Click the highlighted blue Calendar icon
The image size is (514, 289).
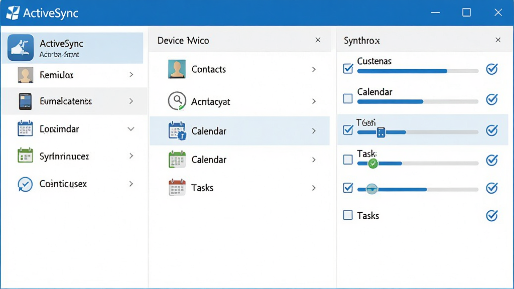point(177,131)
